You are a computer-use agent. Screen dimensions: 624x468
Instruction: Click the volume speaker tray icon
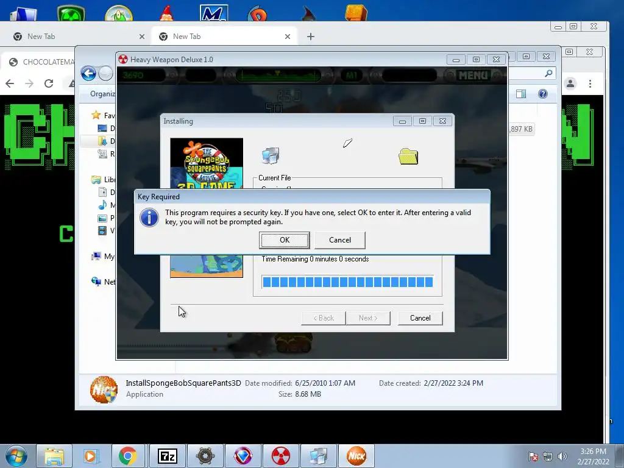(x=562, y=456)
